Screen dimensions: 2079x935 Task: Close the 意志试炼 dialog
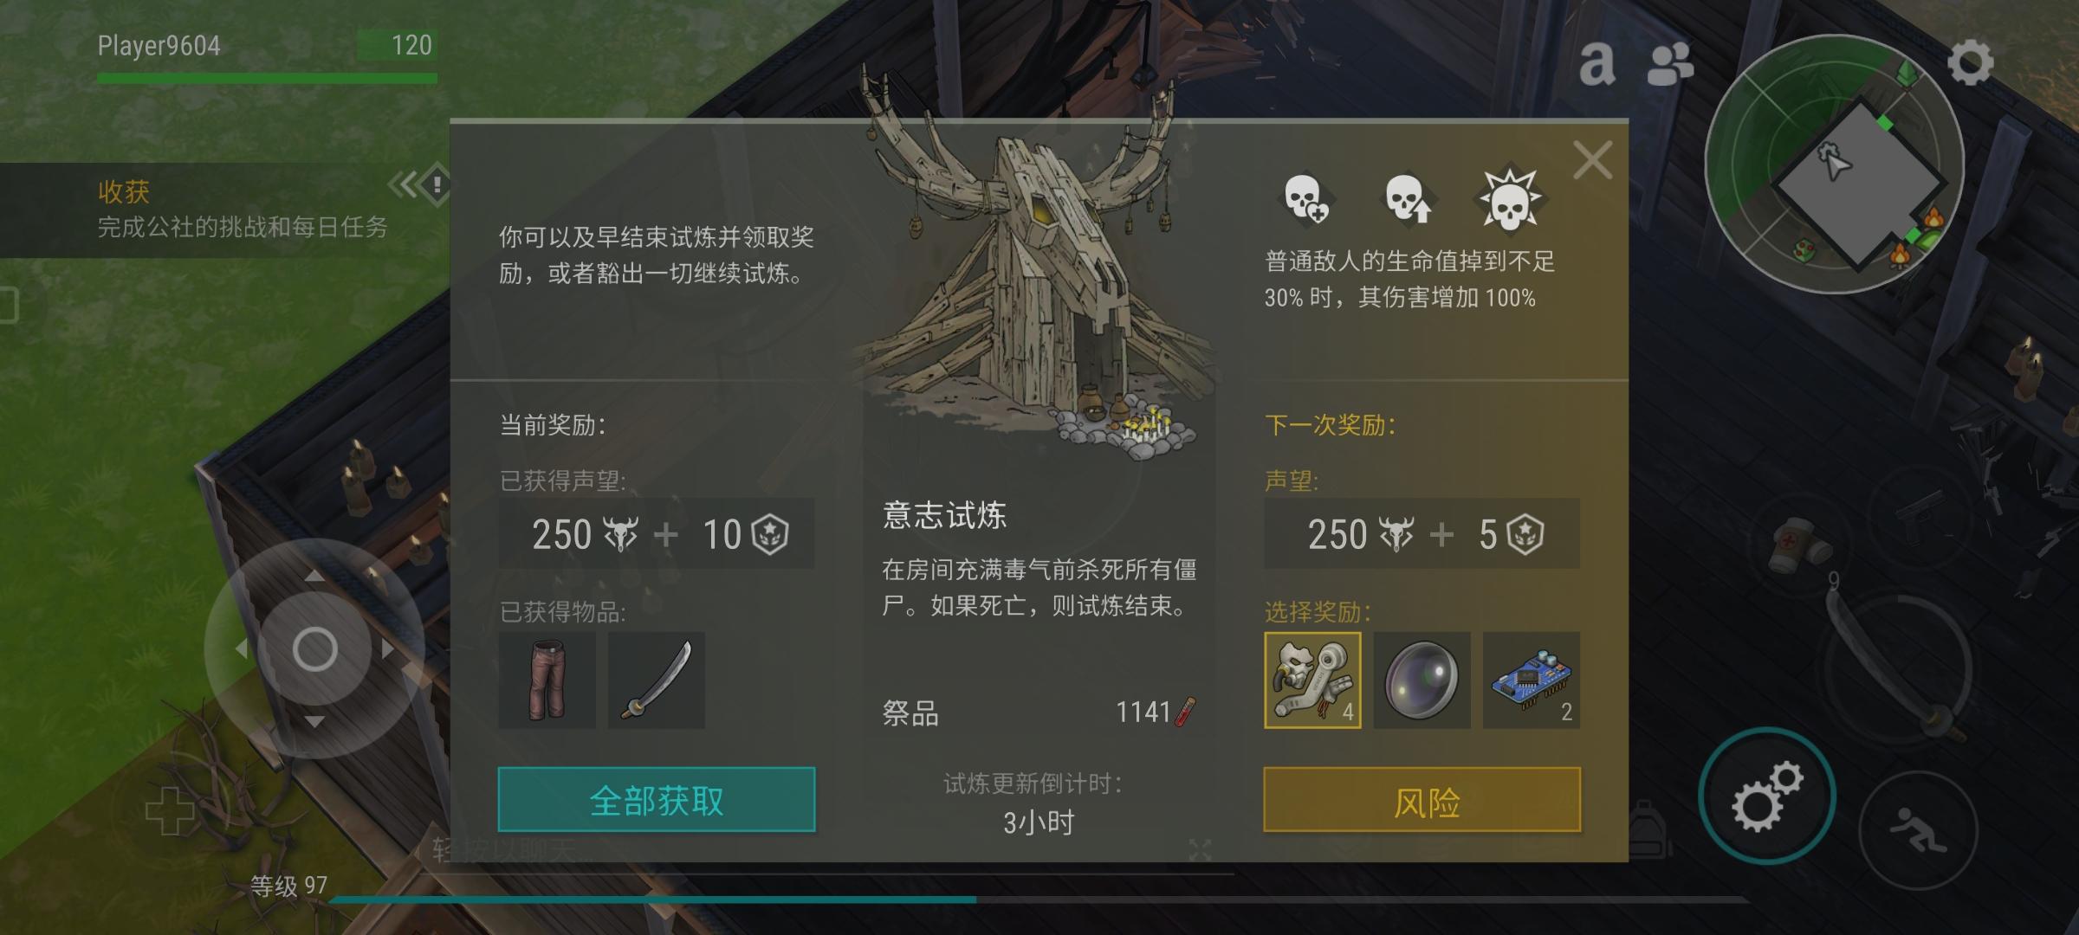click(x=1592, y=161)
